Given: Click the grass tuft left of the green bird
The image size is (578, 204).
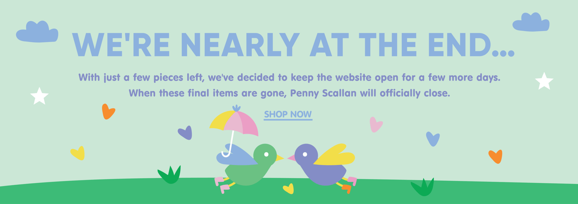Looking at the screenshot, I should tap(170, 175).
